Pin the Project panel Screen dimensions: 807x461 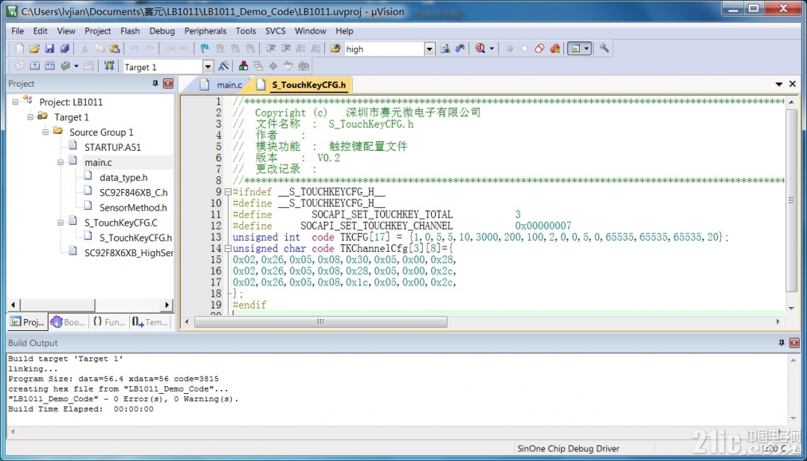pyautogui.click(x=155, y=84)
